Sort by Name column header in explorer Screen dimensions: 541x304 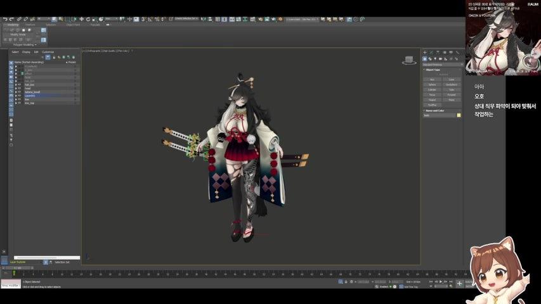click(29, 63)
